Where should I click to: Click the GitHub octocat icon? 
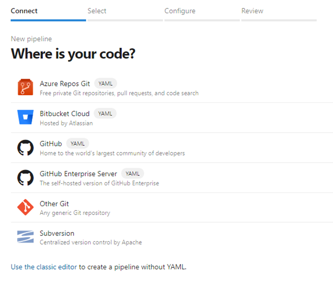click(25, 147)
